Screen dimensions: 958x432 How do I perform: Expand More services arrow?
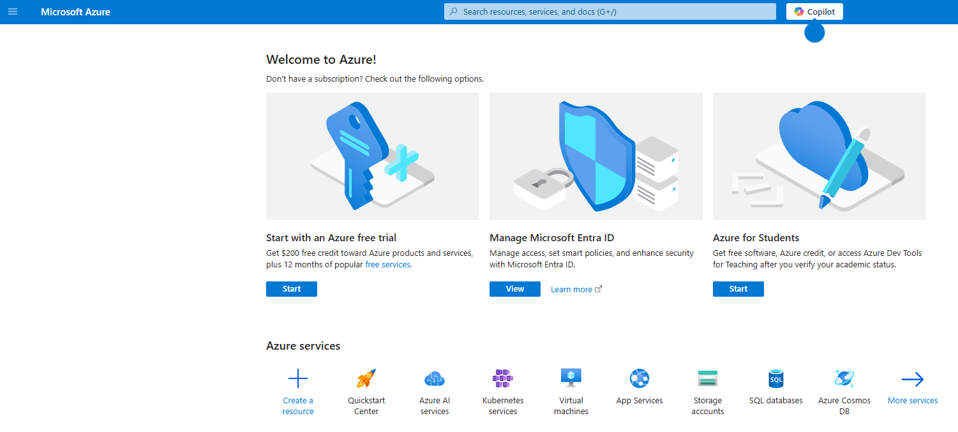(x=913, y=380)
